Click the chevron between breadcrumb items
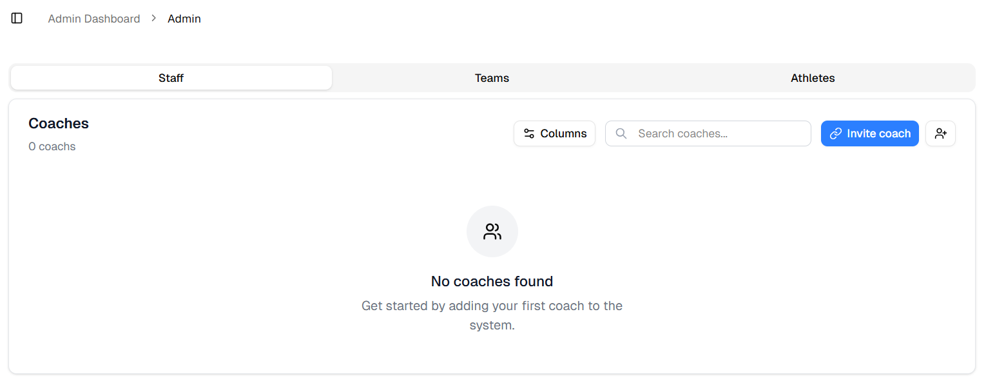This screenshot has width=986, height=392. (x=153, y=18)
